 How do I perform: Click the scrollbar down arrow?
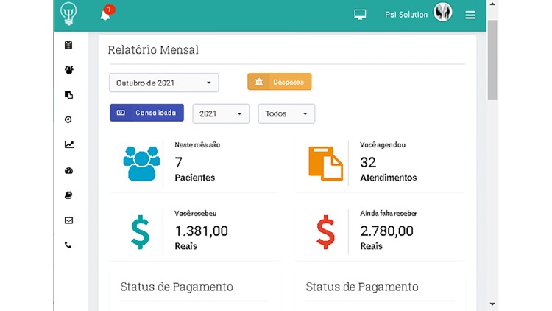click(492, 304)
